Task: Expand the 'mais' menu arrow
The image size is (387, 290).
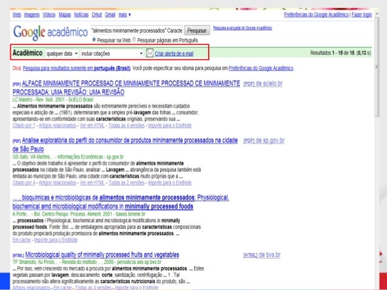Action: point(130,15)
